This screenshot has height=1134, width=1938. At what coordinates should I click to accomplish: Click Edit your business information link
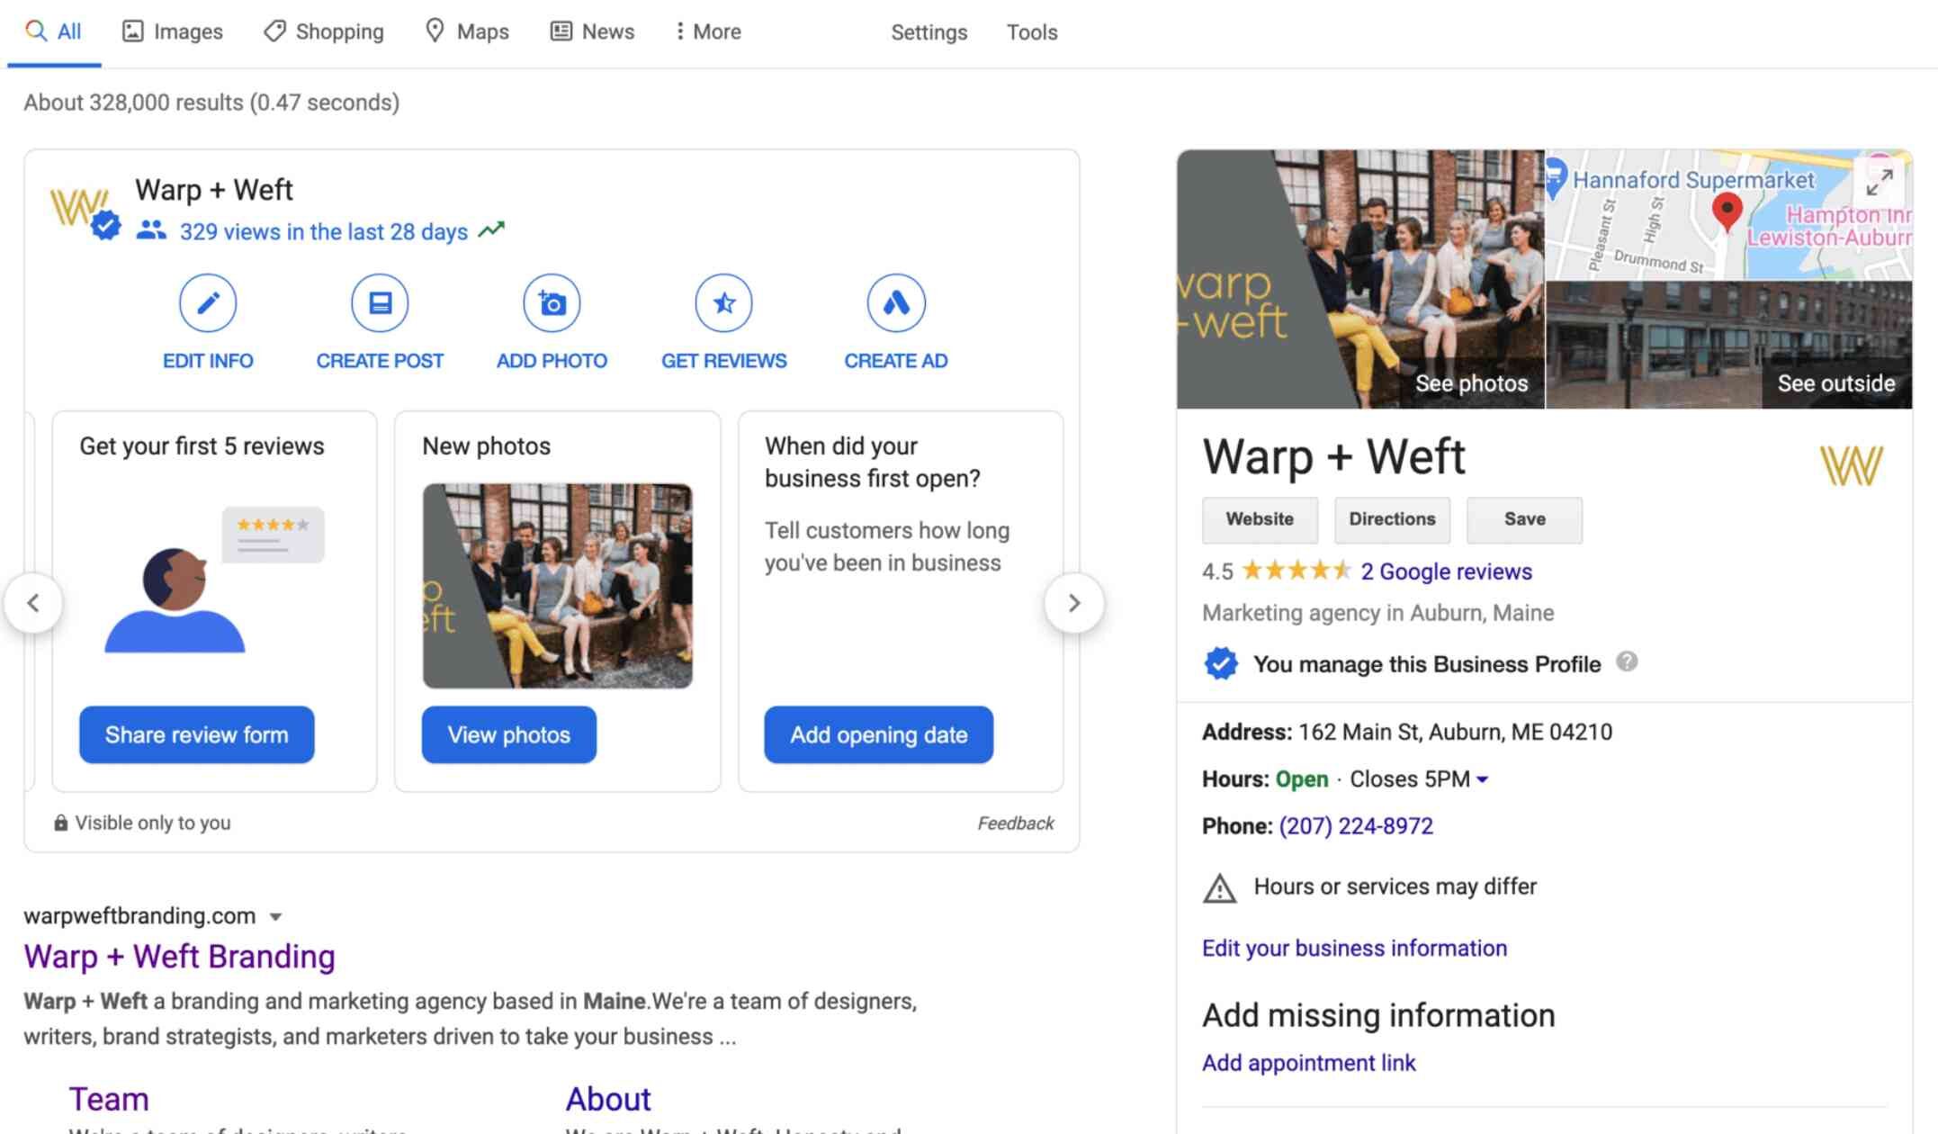tap(1354, 948)
